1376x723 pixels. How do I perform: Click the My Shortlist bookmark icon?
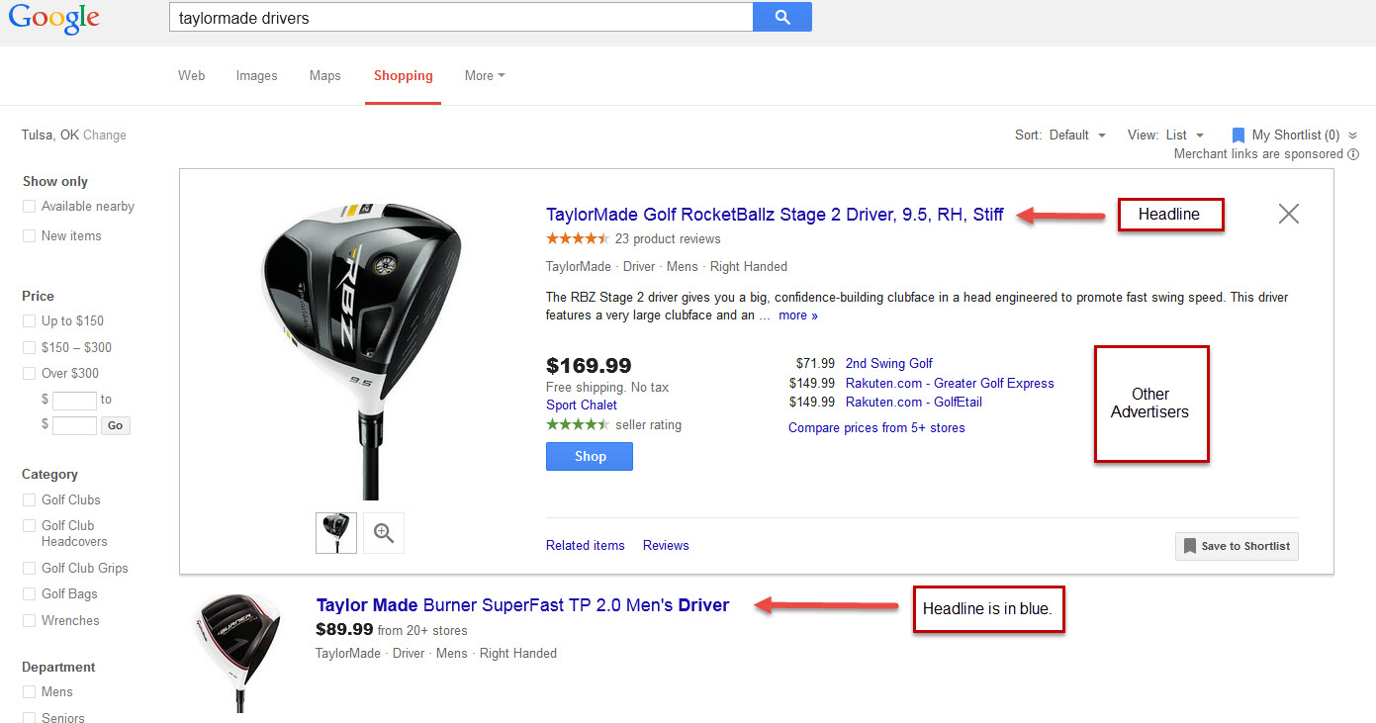[1238, 135]
